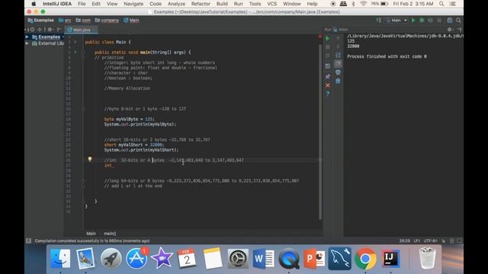Click the 32000 output line in console

click(353, 46)
